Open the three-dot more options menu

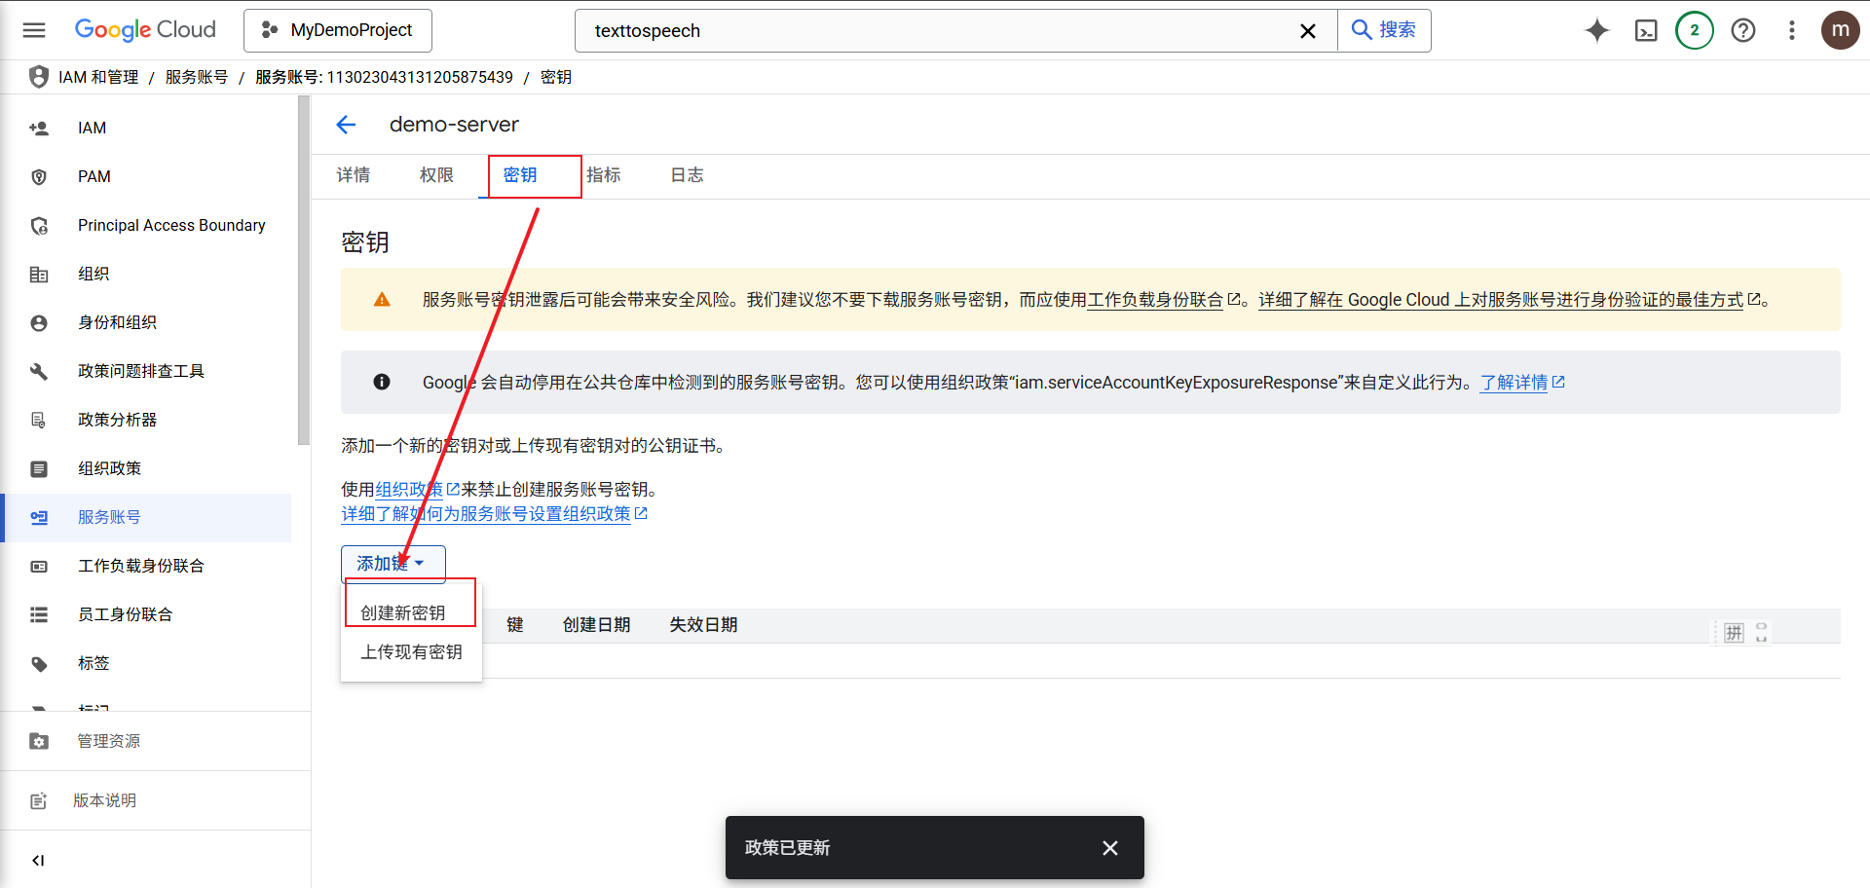coord(1791,30)
